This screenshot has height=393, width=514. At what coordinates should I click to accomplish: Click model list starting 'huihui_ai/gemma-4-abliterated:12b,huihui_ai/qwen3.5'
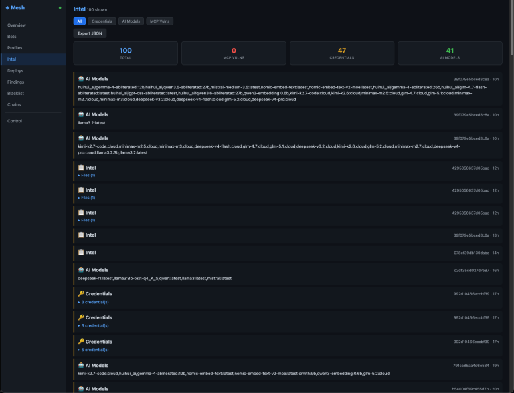[x=282, y=93]
